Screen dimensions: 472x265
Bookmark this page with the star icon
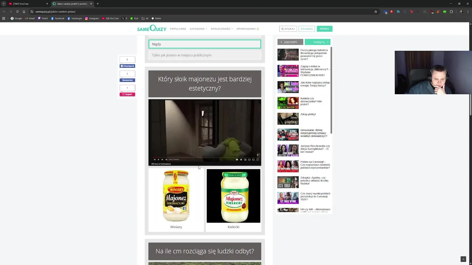tap(376, 11)
